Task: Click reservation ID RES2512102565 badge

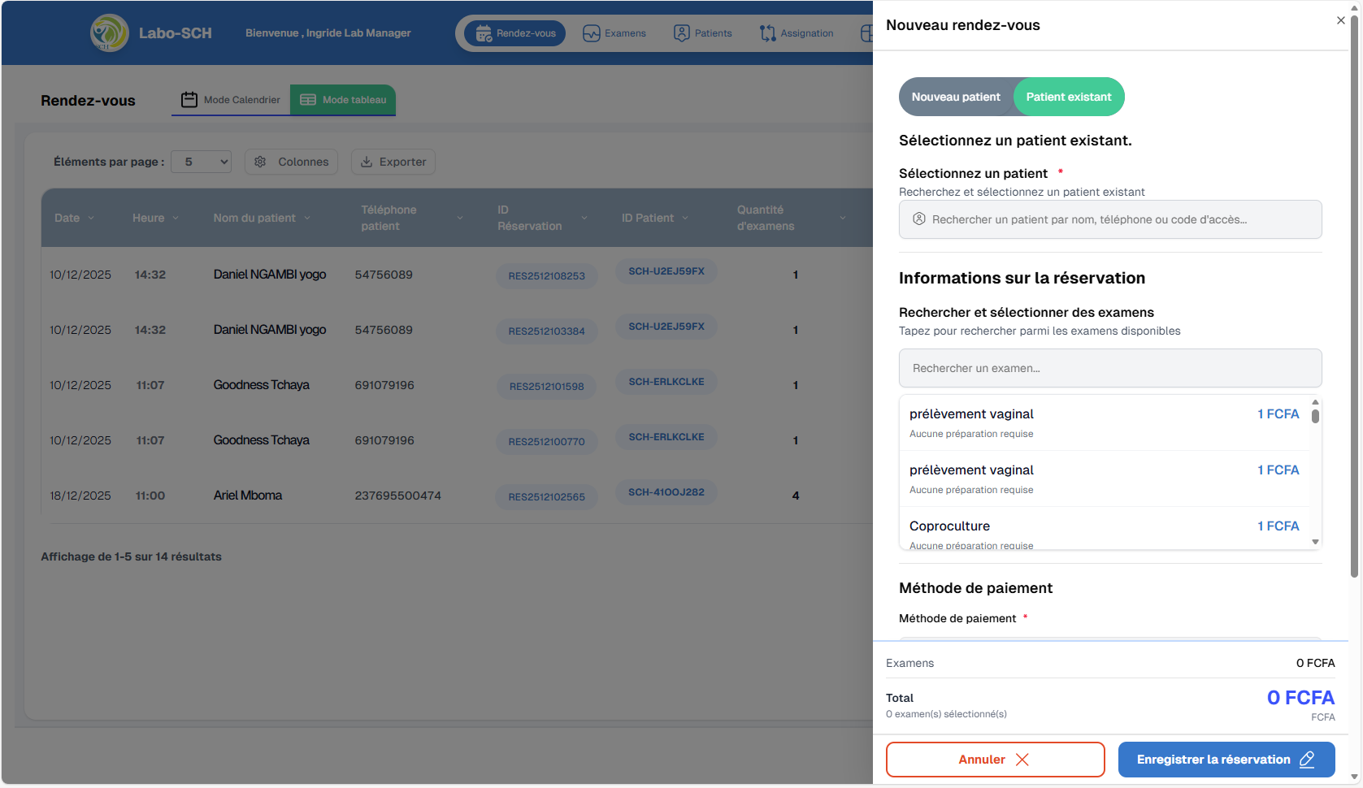Action: point(547,496)
